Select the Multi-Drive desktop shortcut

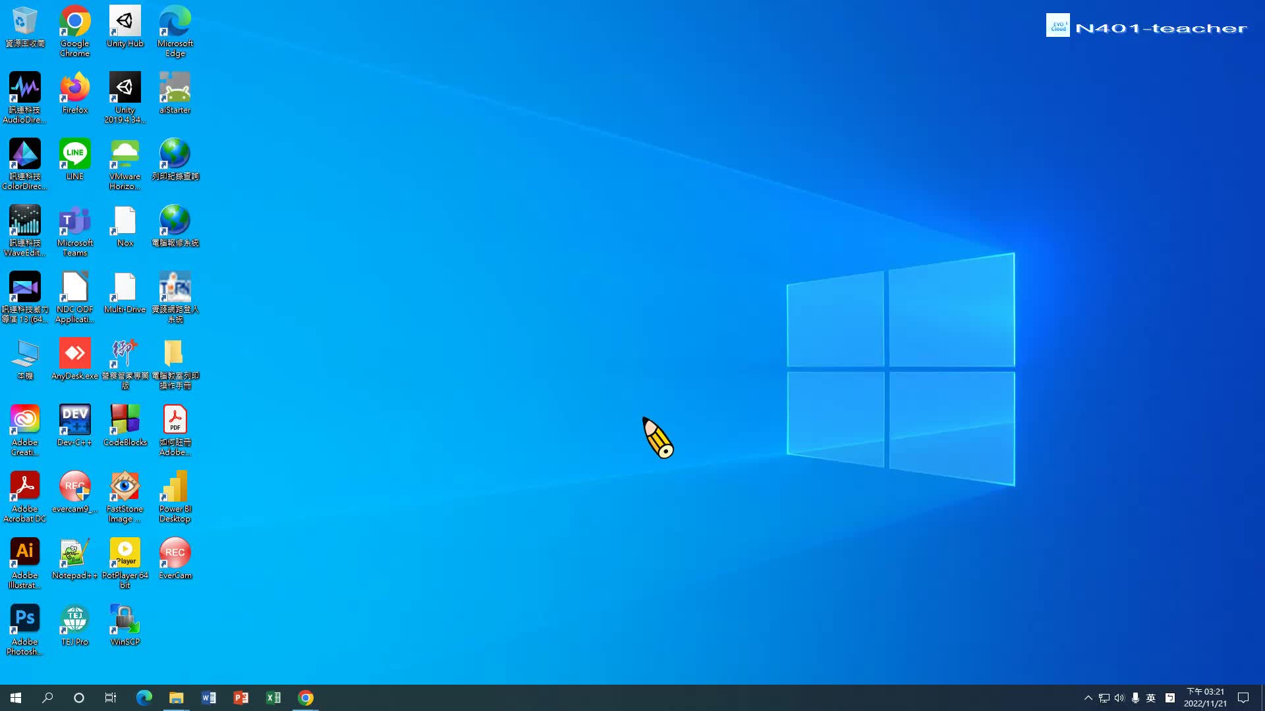click(125, 293)
